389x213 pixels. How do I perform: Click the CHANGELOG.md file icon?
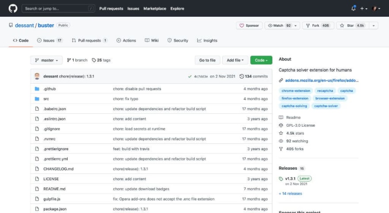tap(37, 169)
